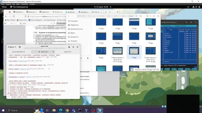The width and height of the screenshot is (202, 113).
Task: Click the eject icon in the Files sidebar
Action: (88, 58)
